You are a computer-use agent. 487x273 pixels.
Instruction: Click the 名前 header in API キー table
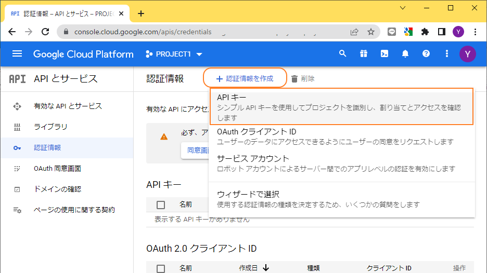pos(186,204)
